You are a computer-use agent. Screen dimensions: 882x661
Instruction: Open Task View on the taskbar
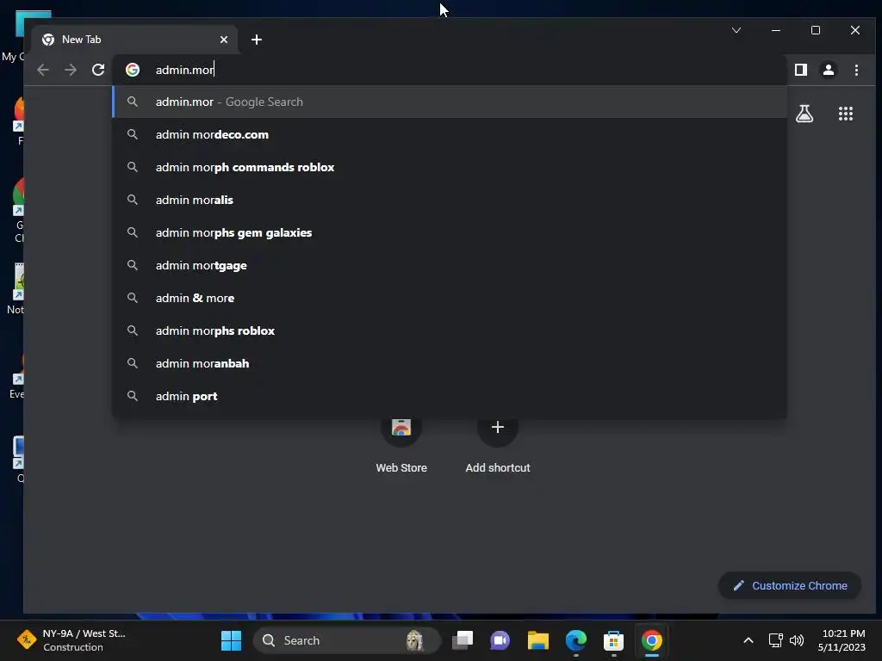pyautogui.click(x=463, y=640)
